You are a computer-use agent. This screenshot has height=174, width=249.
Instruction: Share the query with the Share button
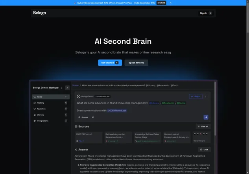(196, 96)
